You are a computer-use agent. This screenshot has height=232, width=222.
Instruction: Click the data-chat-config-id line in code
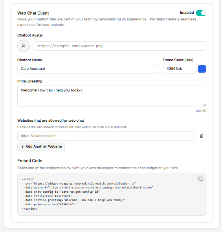pyautogui.click(x=62, y=192)
